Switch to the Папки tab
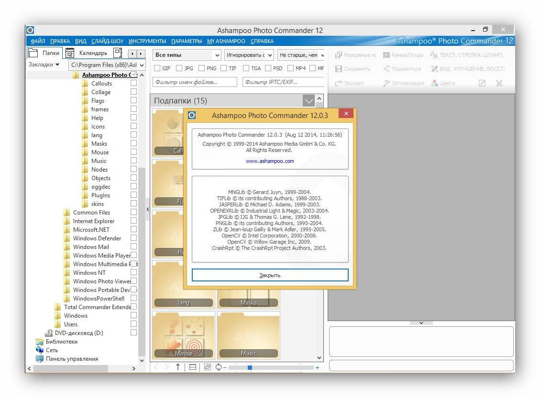 point(45,53)
